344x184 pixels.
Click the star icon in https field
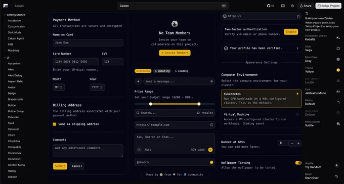298,16
